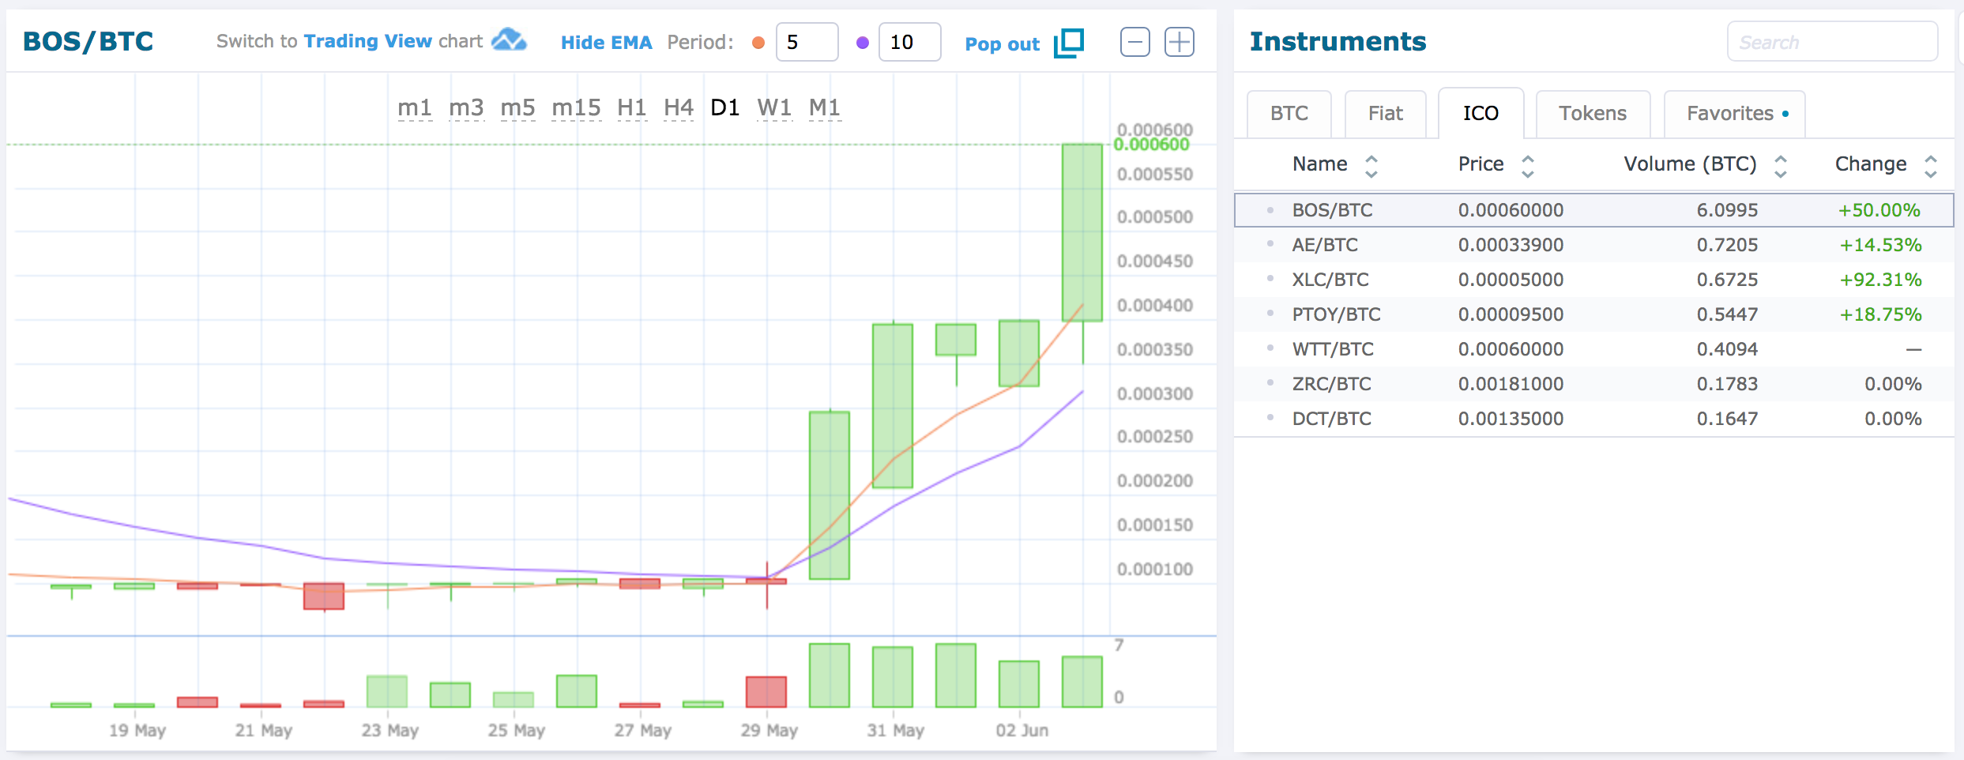Click the Instruments Search box
Image resolution: width=1964 pixels, height=760 pixels.
[1833, 42]
